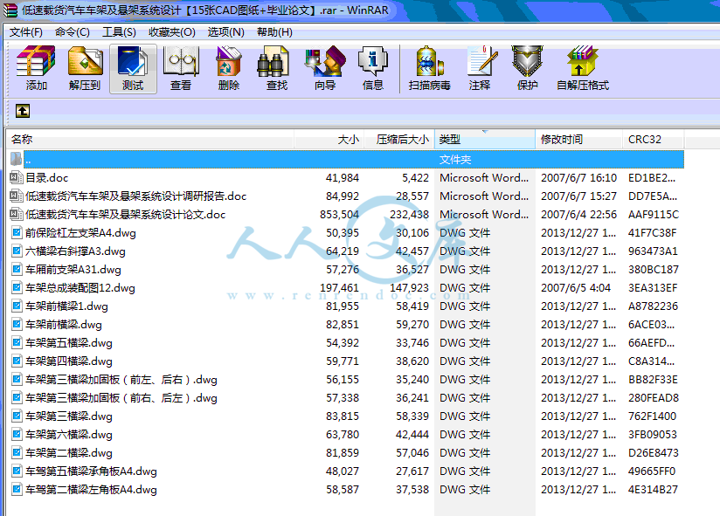The width and height of the screenshot is (720, 516).
Task: Click size value 853,504
Action: tap(339, 214)
